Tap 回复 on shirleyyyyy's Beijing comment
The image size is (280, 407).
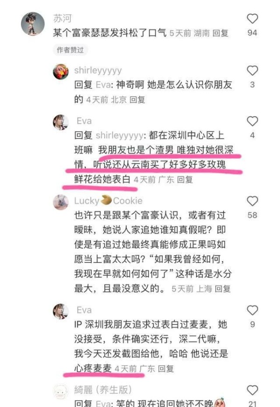click(137, 100)
